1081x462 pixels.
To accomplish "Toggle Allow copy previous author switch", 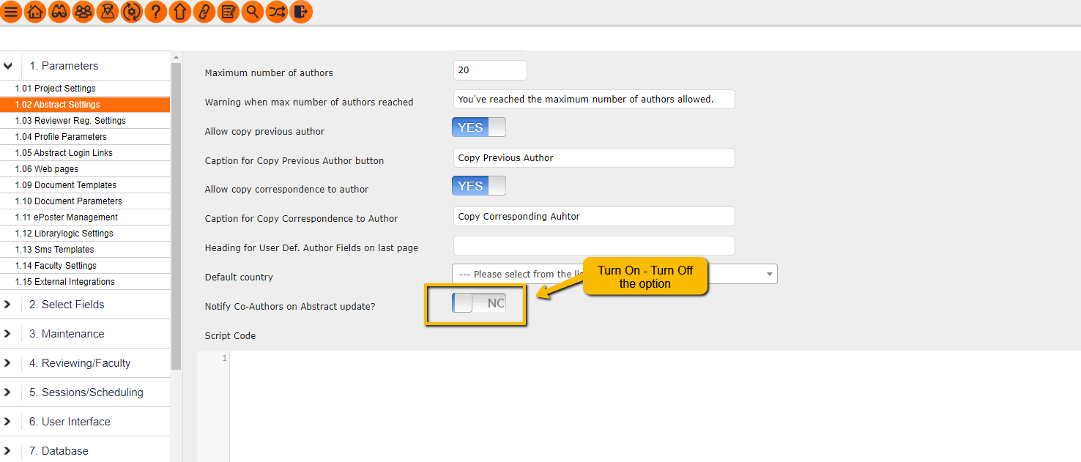I will point(479,127).
